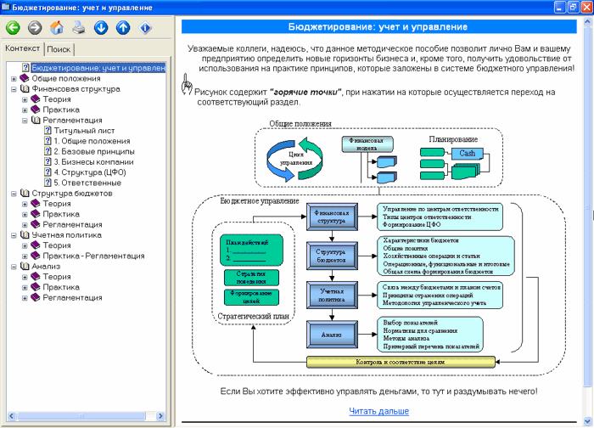Click the blue diamond Info icon
Screen dimensions: 594x428
145,28
